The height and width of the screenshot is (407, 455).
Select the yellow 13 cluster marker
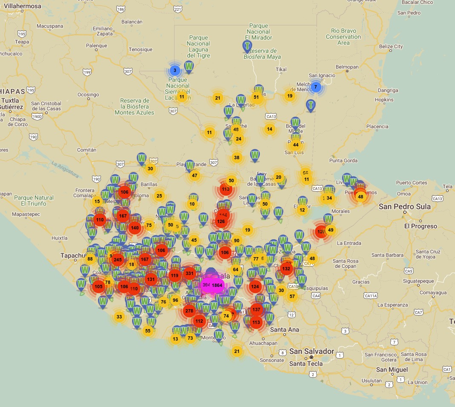(176, 339)
